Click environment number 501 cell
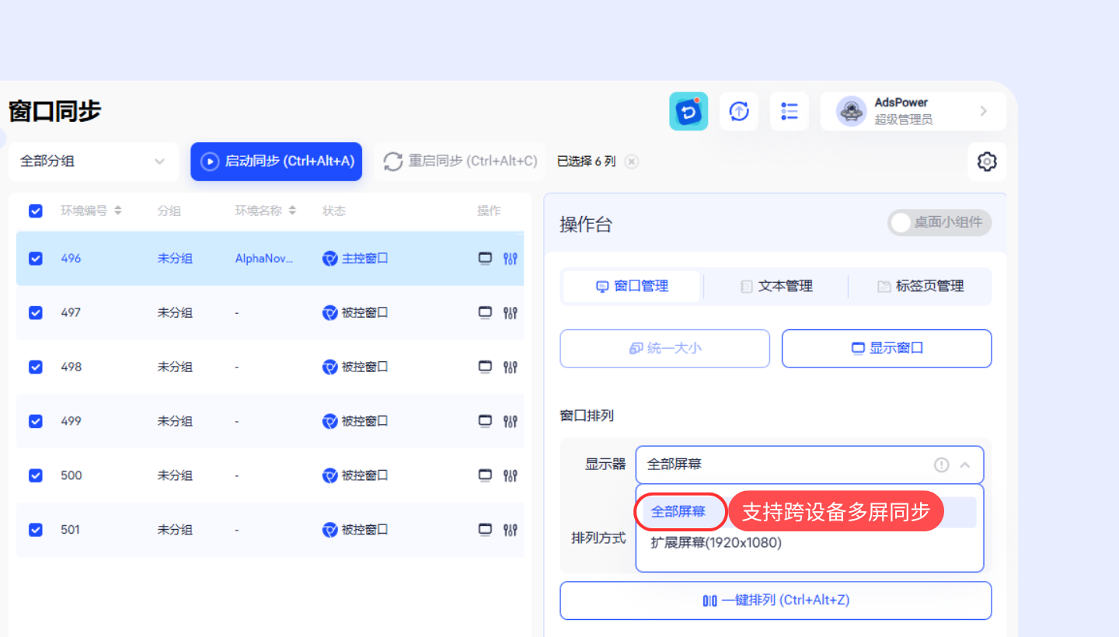This screenshot has width=1119, height=637. [x=71, y=530]
